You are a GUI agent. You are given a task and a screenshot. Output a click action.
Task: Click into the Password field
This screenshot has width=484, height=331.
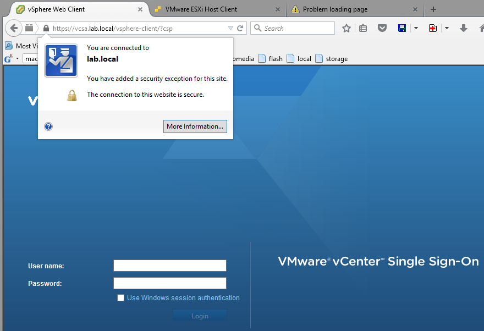tap(170, 283)
